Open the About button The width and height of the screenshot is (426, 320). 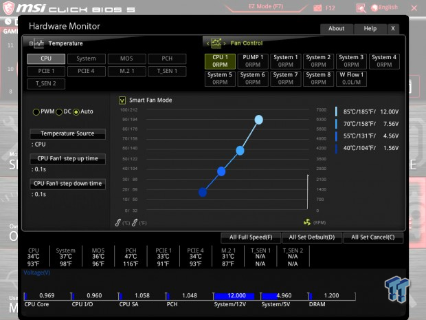coord(337,28)
